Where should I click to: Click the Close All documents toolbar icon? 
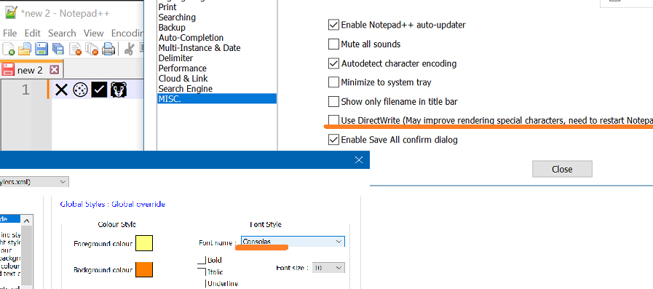click(91, 50)
